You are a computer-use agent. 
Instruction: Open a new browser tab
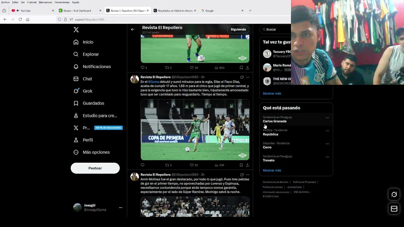[250, 11]
